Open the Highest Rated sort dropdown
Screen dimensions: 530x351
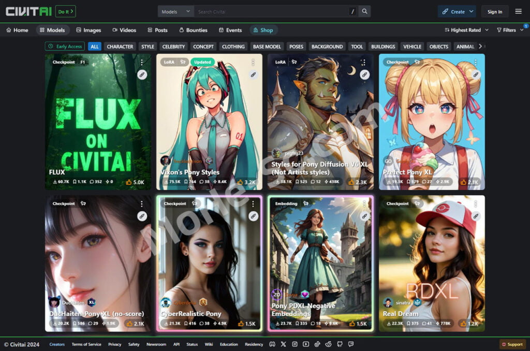(462, 30)
